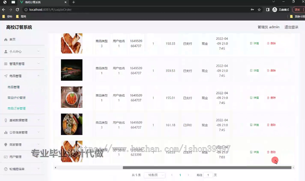Bookmark this page with the star
This screenshot has width=305, height=181.
click(x=259, y=9)
